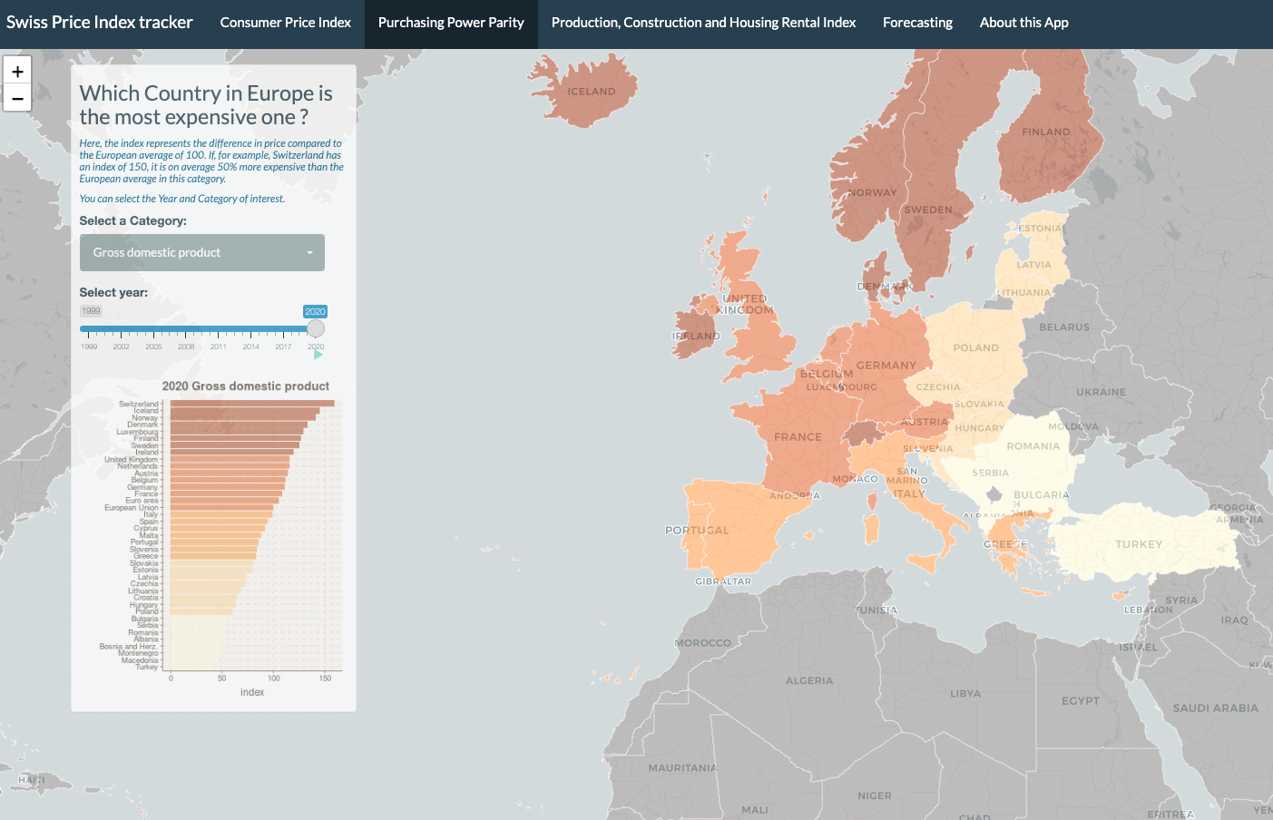Select Turkey on the map
1273x820 pixels.
coord(1139,542)
